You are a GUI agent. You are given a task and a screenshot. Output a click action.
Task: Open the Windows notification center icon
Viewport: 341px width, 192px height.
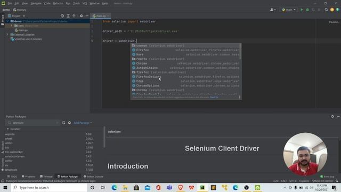[334, 187]
